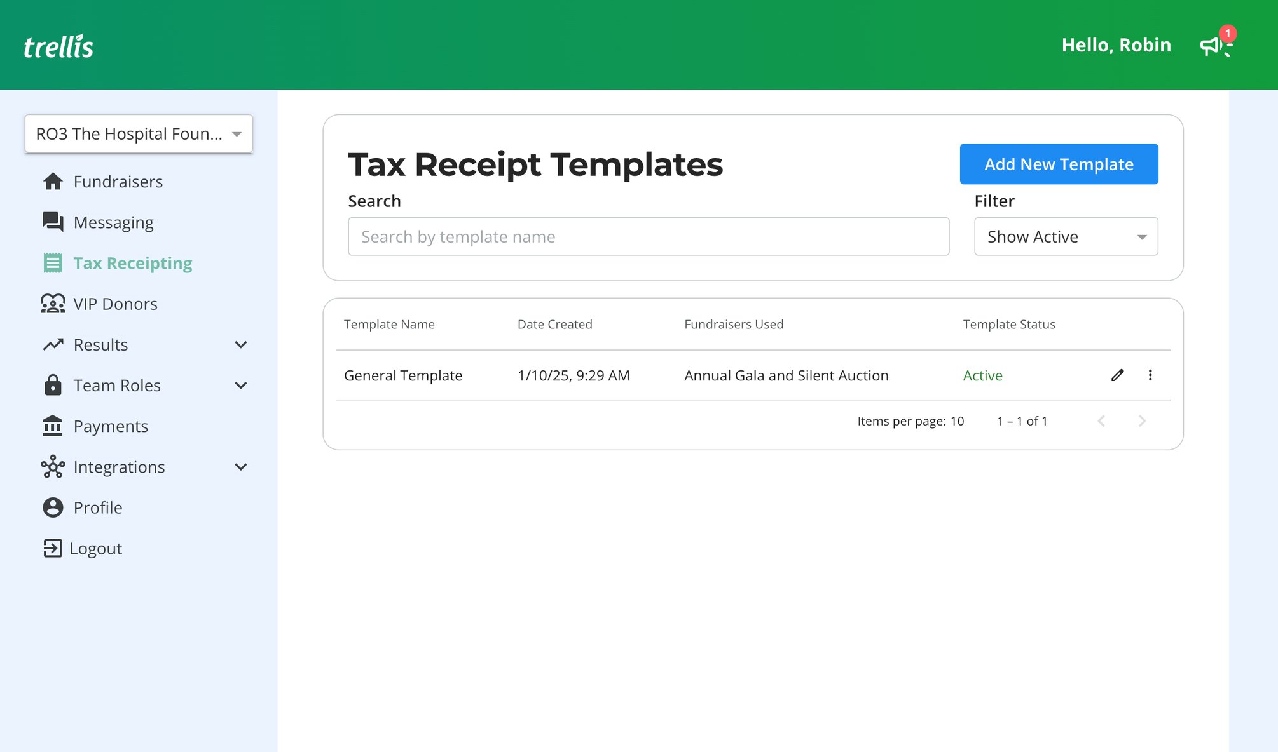Click the Payments bank icon

coord(53,426)
